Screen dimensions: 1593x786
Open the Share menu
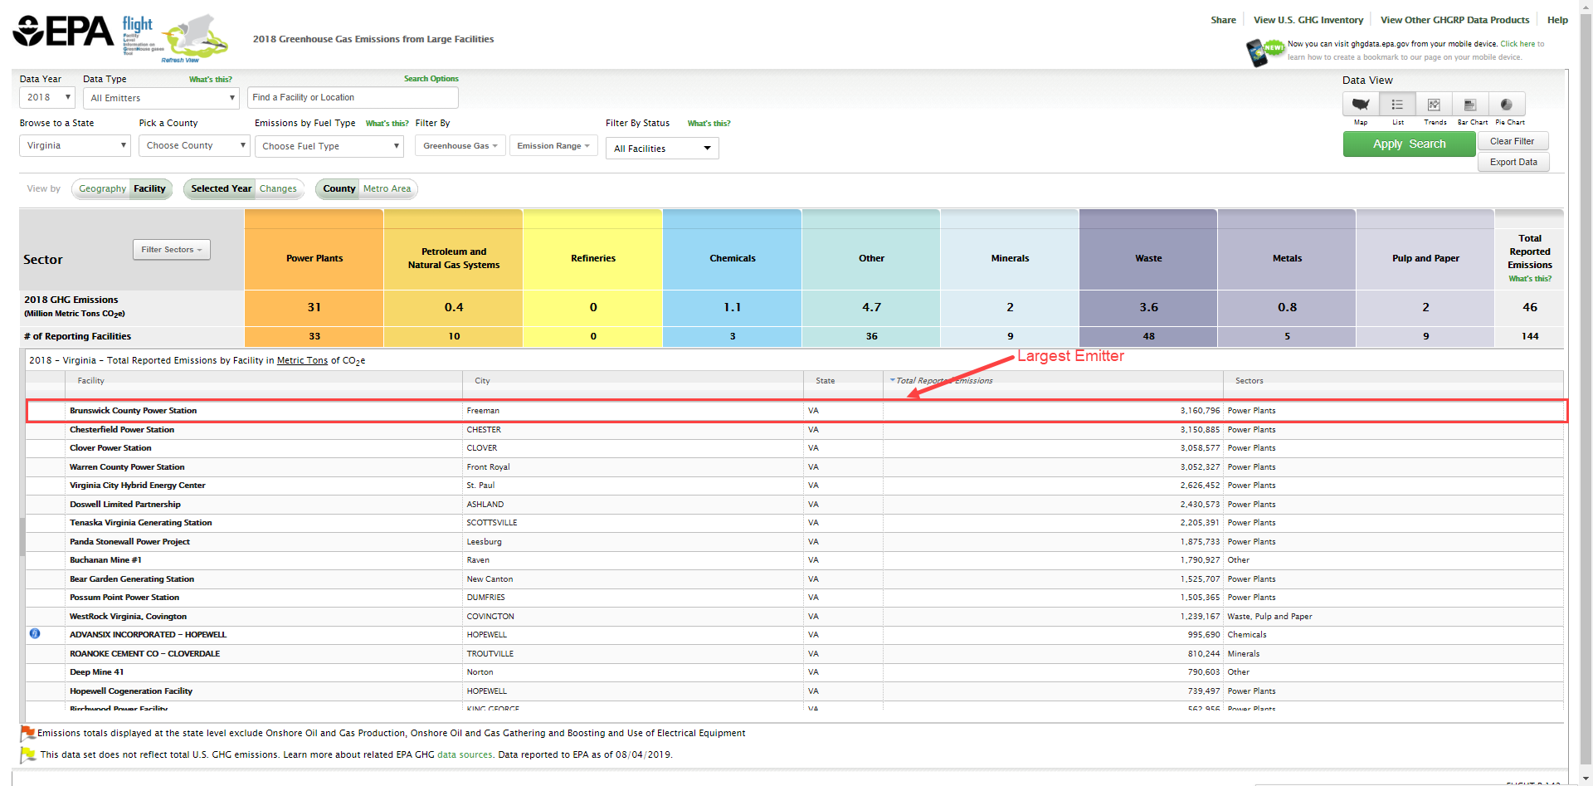click(1223, 20)
